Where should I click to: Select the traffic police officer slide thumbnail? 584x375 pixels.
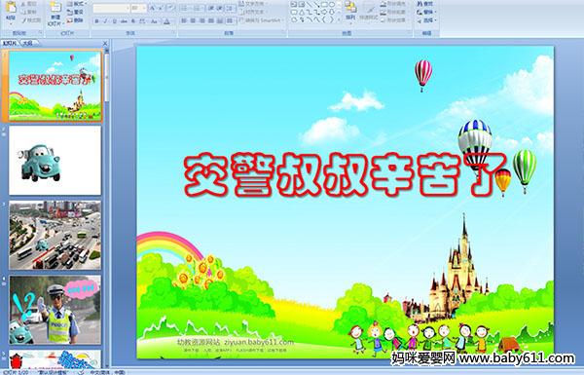pos(55,310)
